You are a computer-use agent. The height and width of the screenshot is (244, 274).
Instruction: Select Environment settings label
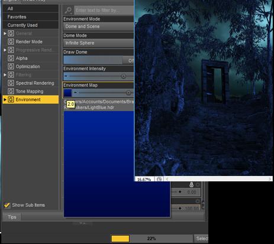(28, 100)
